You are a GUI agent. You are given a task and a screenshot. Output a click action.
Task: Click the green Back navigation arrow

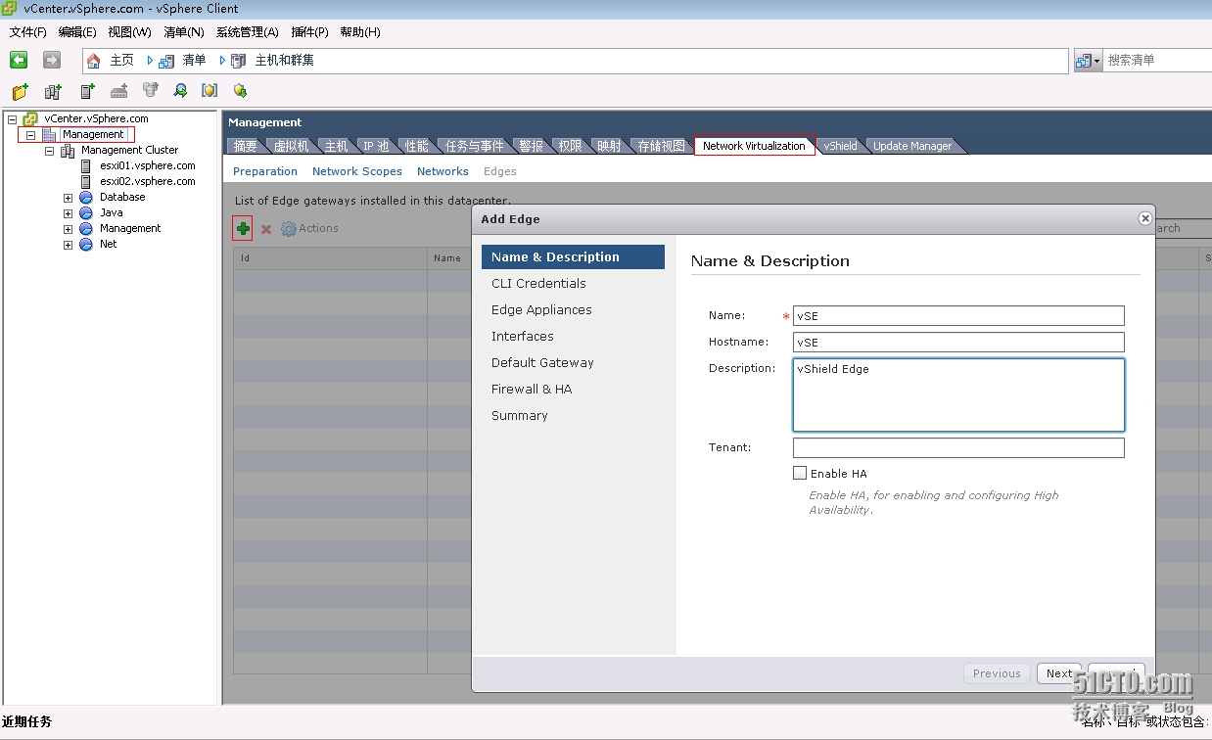pyautogui.click(x=19, y=60)
